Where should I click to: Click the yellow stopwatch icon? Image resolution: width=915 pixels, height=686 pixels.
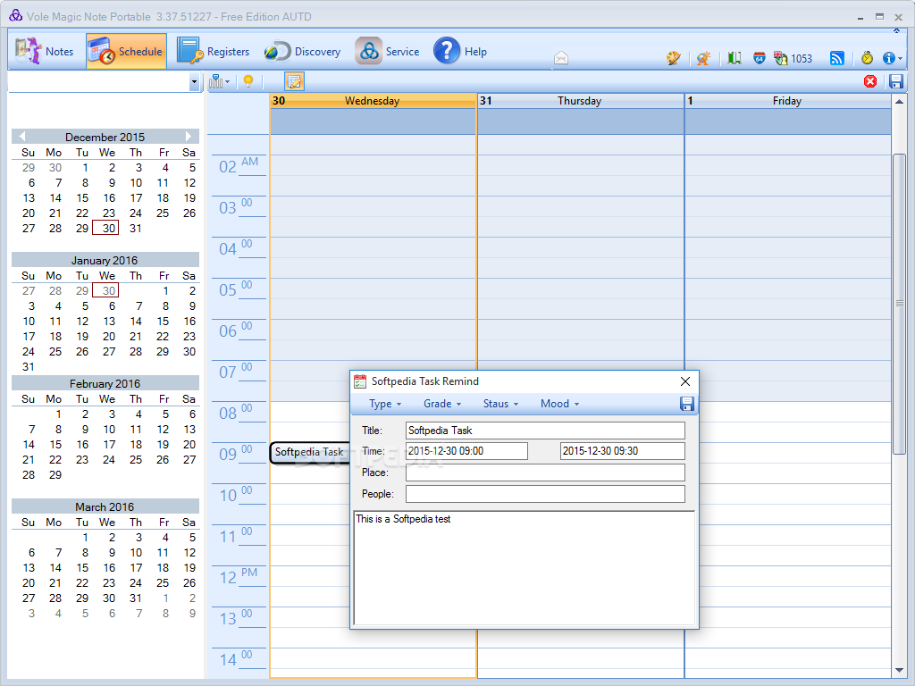867,58
